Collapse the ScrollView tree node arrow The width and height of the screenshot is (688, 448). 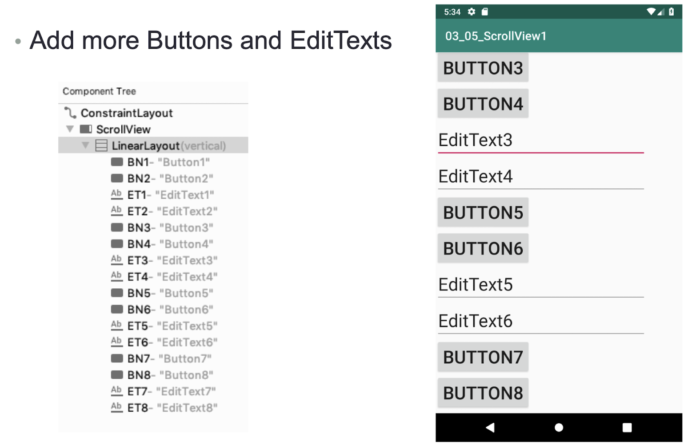(x=70, y=129)
